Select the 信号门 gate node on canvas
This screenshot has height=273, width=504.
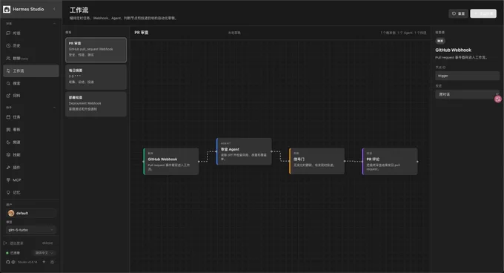tap(317, 161)
